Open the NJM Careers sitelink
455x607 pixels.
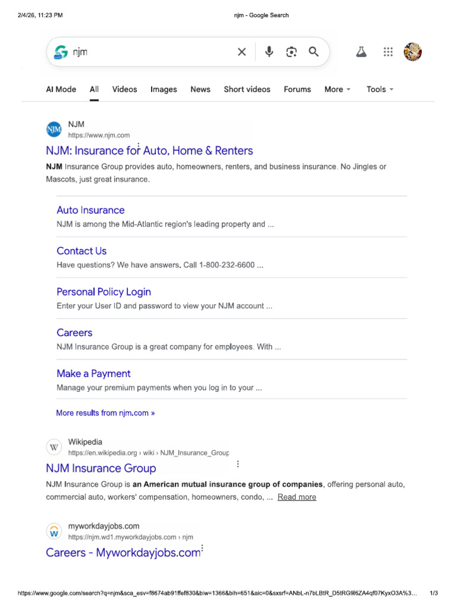point(74,333)
